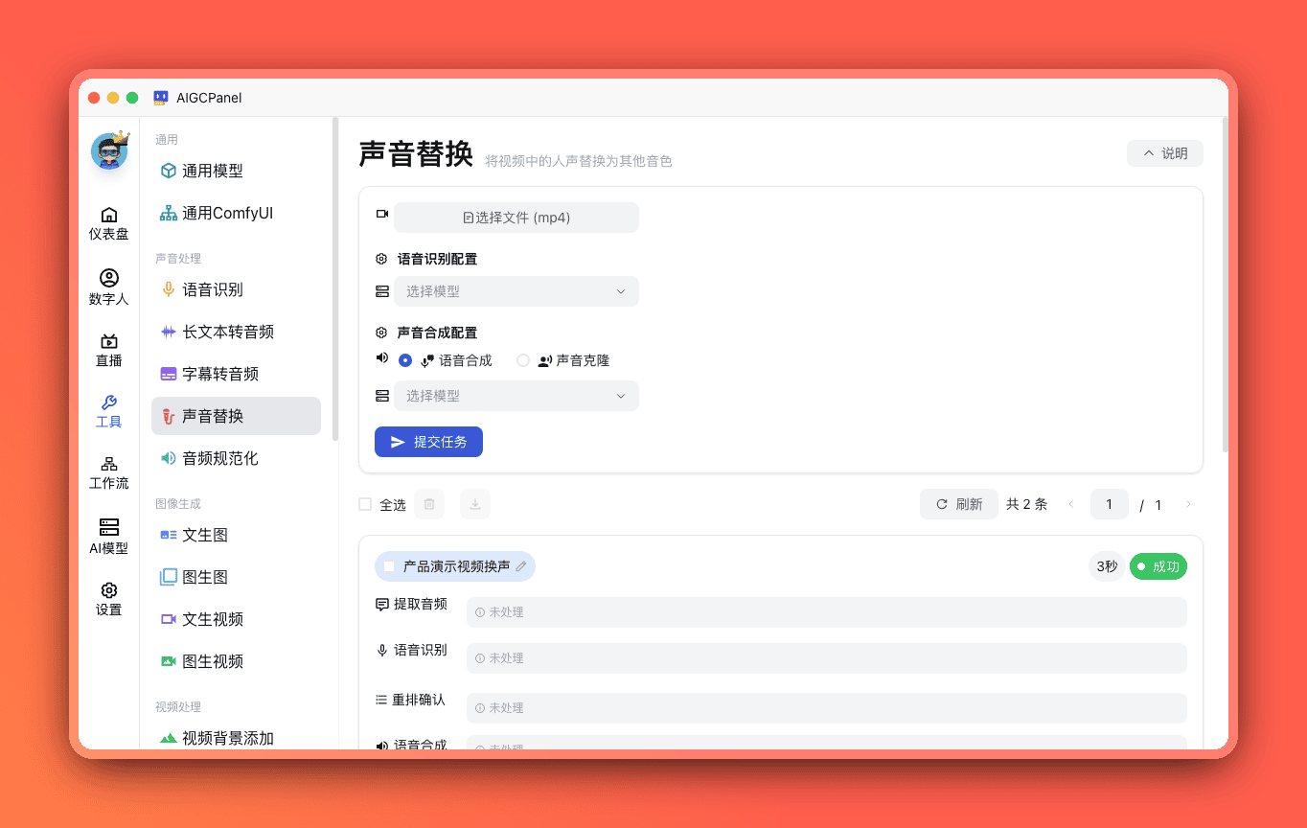Open 音频规范化 tool
This screenshot has width=1307, height=828.
(x=236, y=458)
